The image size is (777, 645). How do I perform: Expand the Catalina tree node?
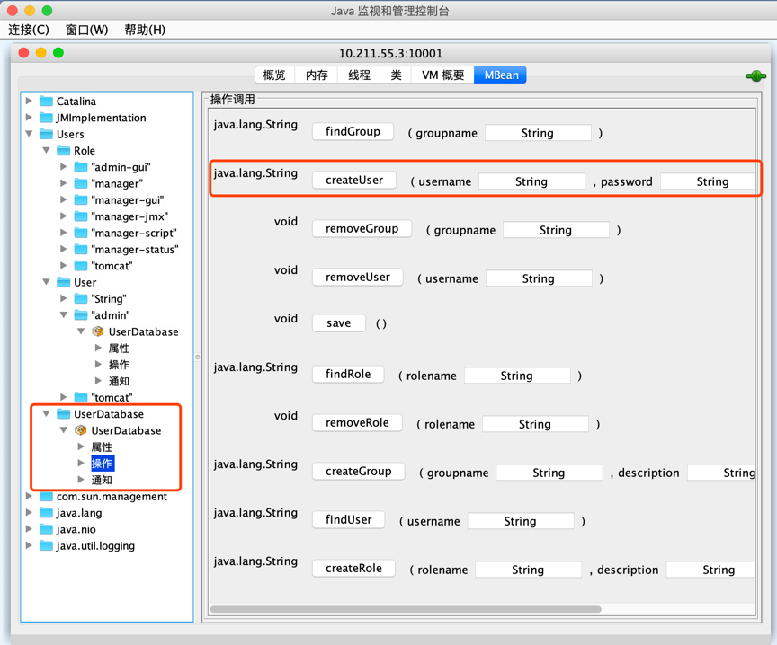coord(30,102)
